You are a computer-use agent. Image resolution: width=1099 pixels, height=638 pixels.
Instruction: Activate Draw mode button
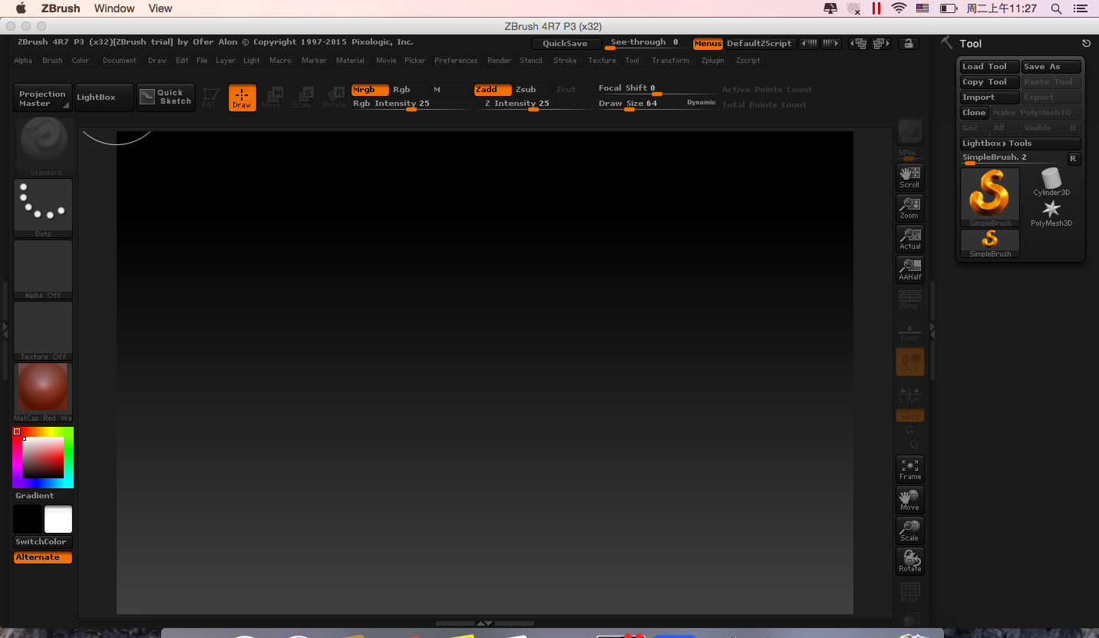[243, 98]
